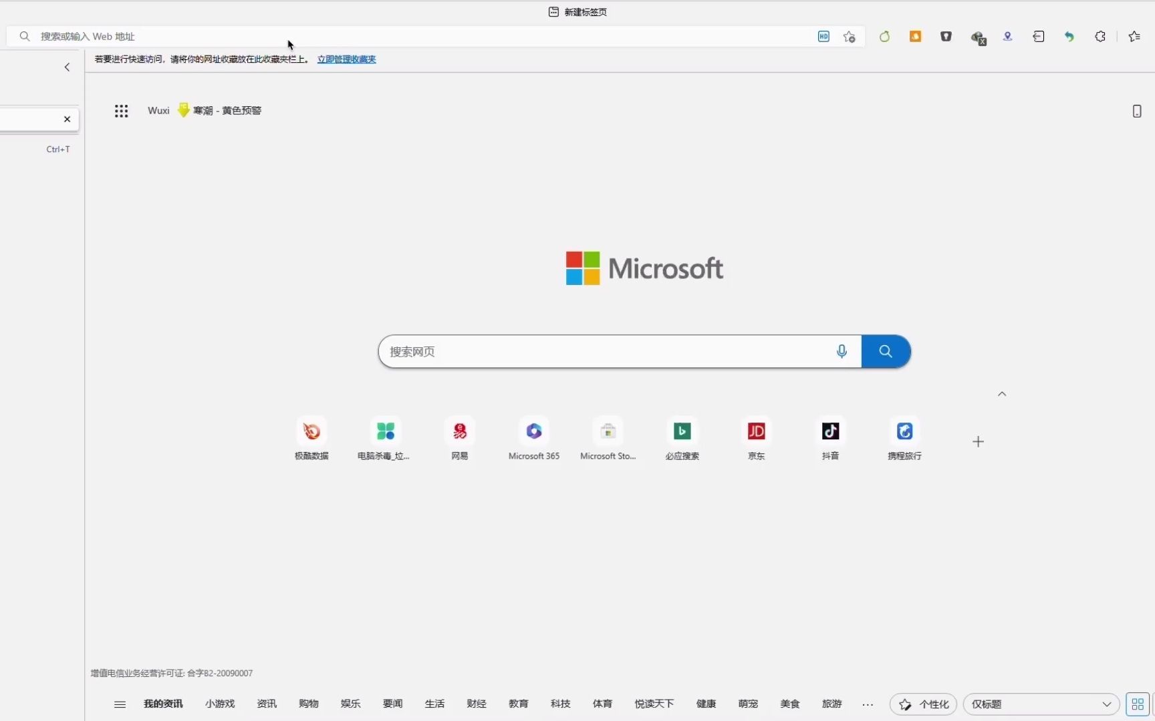
Task: Click the 立即管理收藏夹 link
Action: pyautogui.click(x=346, y=59)
